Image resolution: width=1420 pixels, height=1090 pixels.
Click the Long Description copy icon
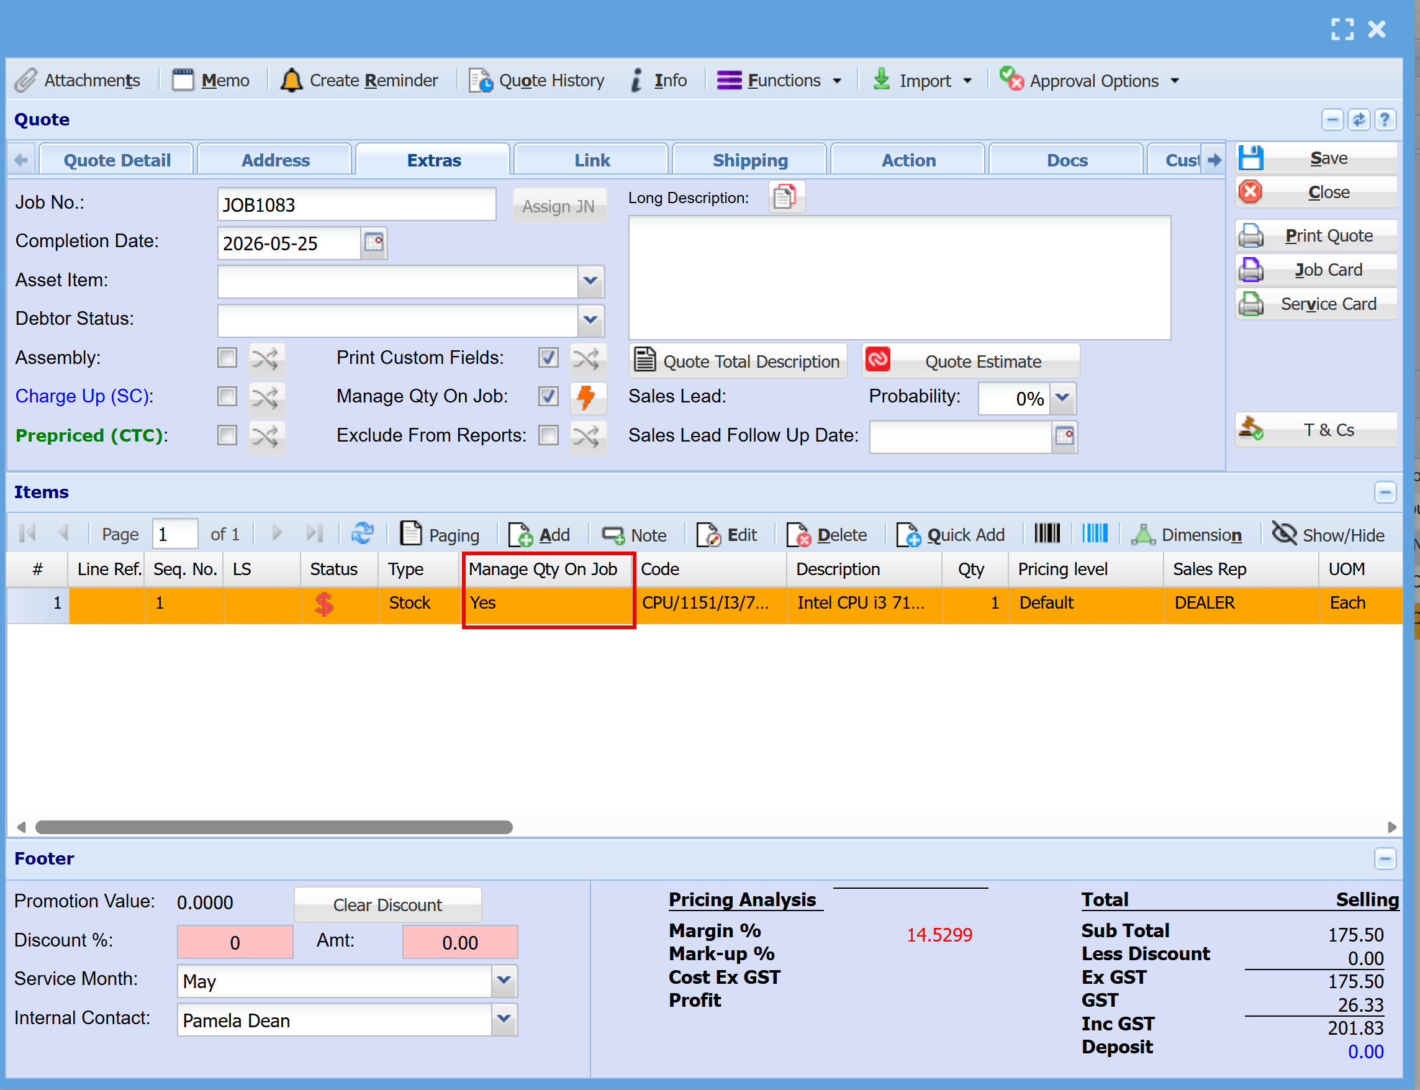[785, 198]
